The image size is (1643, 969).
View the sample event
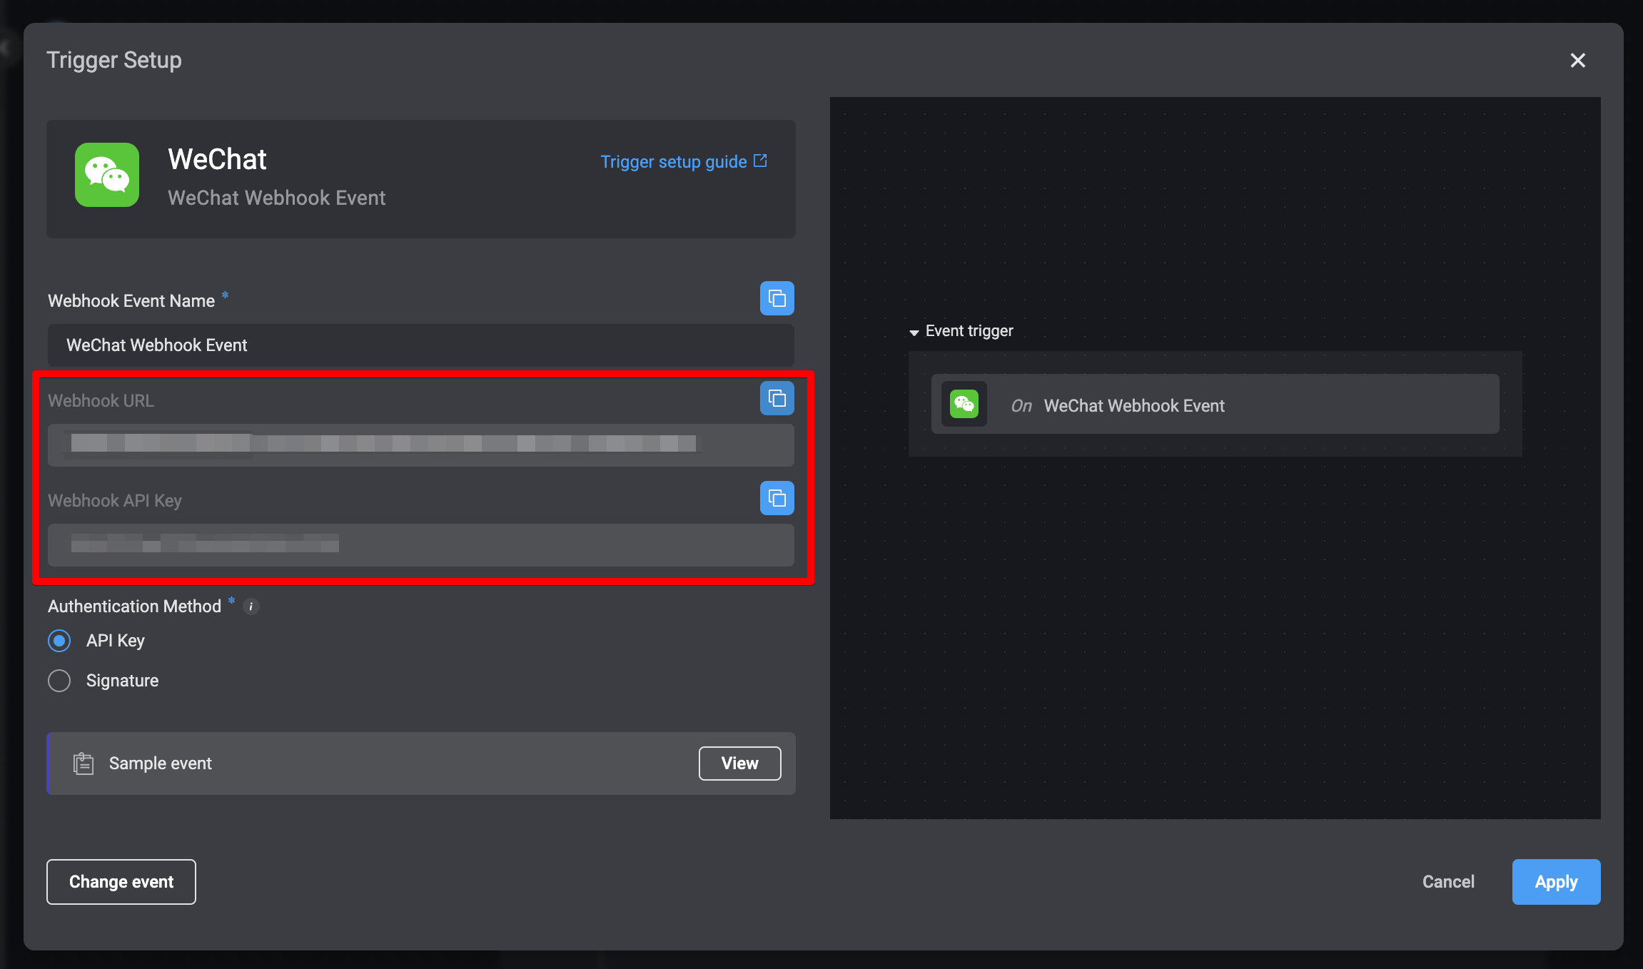739,763
